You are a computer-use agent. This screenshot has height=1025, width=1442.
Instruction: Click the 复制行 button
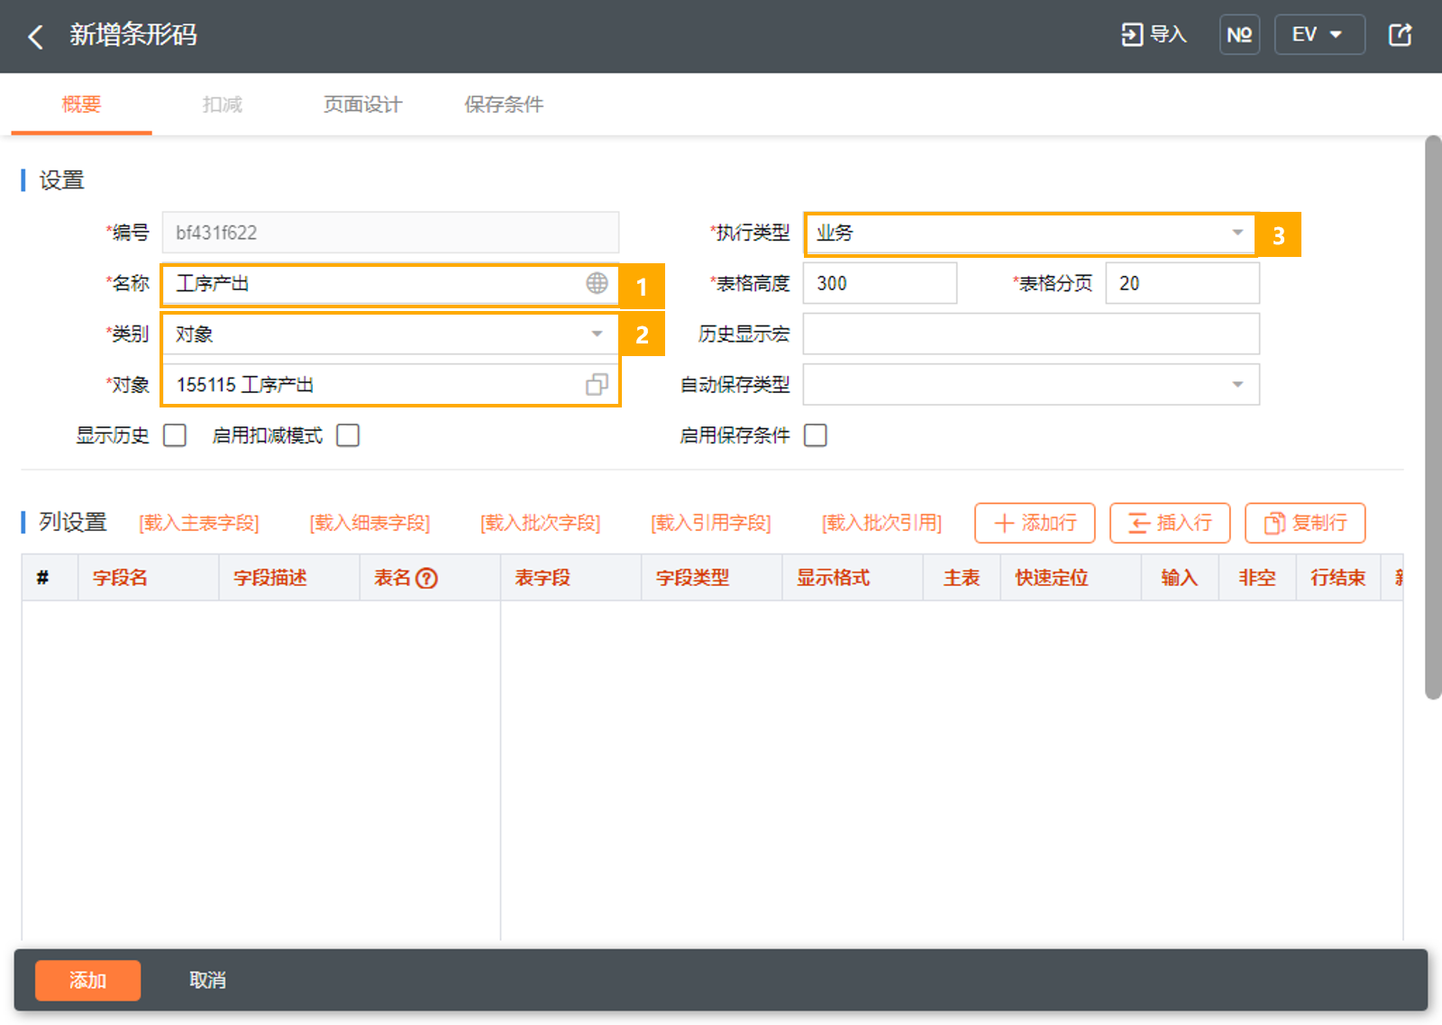pos(1305,523)
